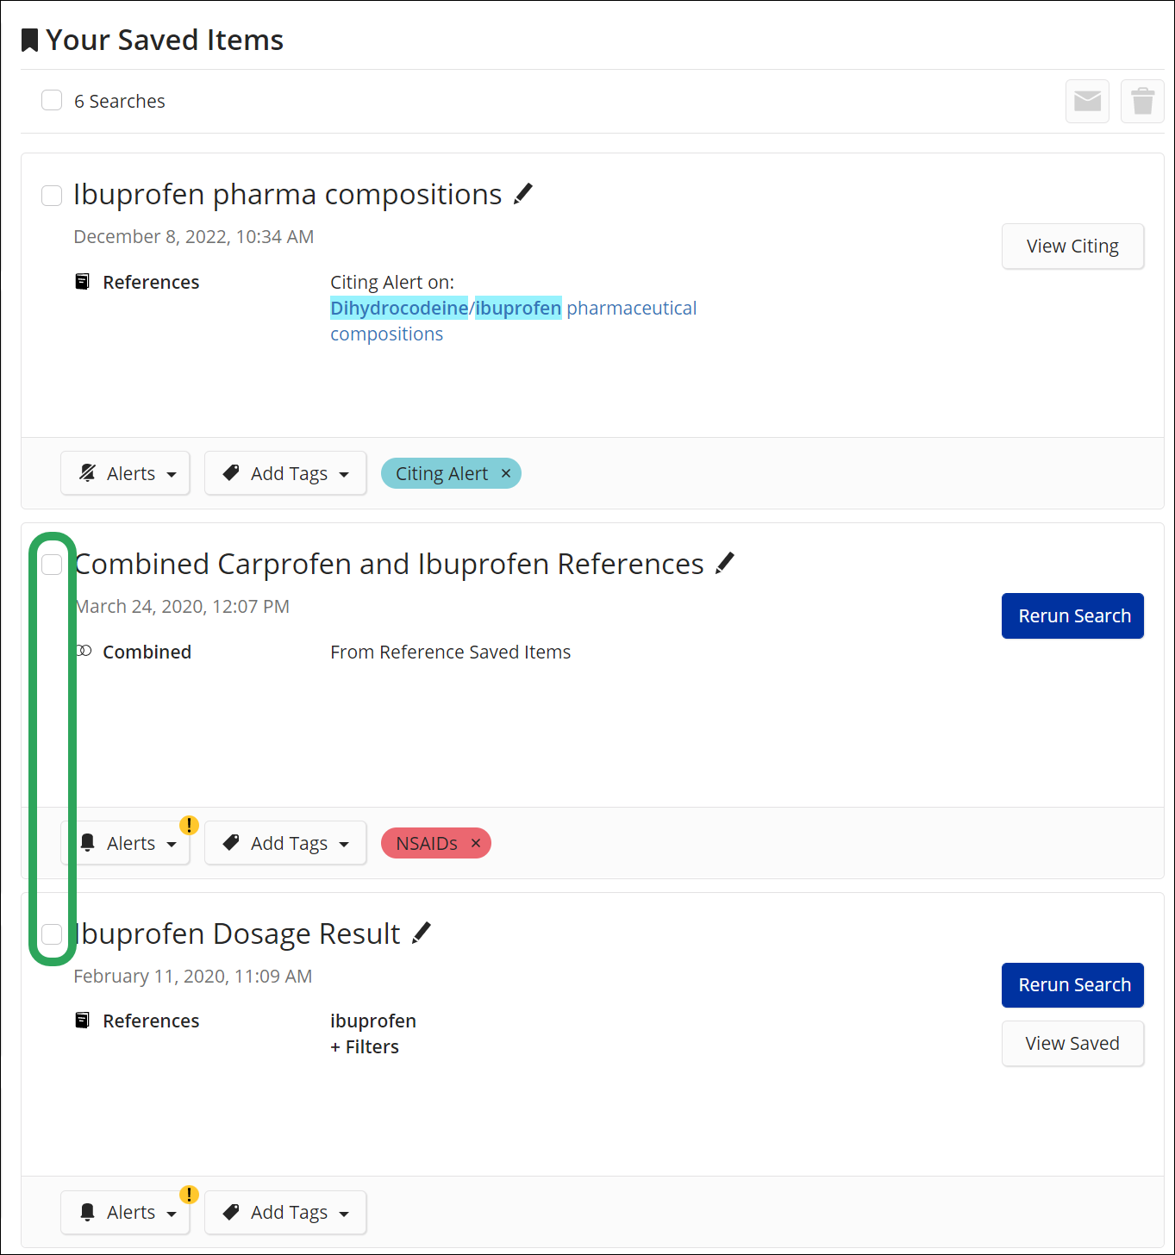Click the trash delete icon
Image resolution: width=1175 pixels, height=1255 pixels.
tap(1142, 102)
